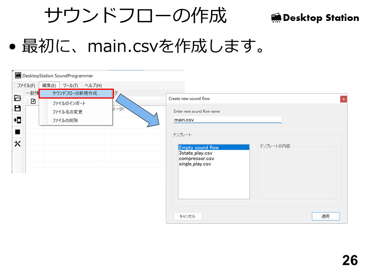The height and width of the screenshot is (274, 366).
Task: Select サウンドフローの新規作成 menu entry
Action: 75,93
